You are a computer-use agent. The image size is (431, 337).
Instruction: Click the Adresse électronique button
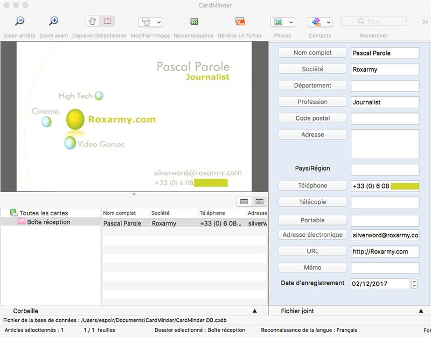312,235
